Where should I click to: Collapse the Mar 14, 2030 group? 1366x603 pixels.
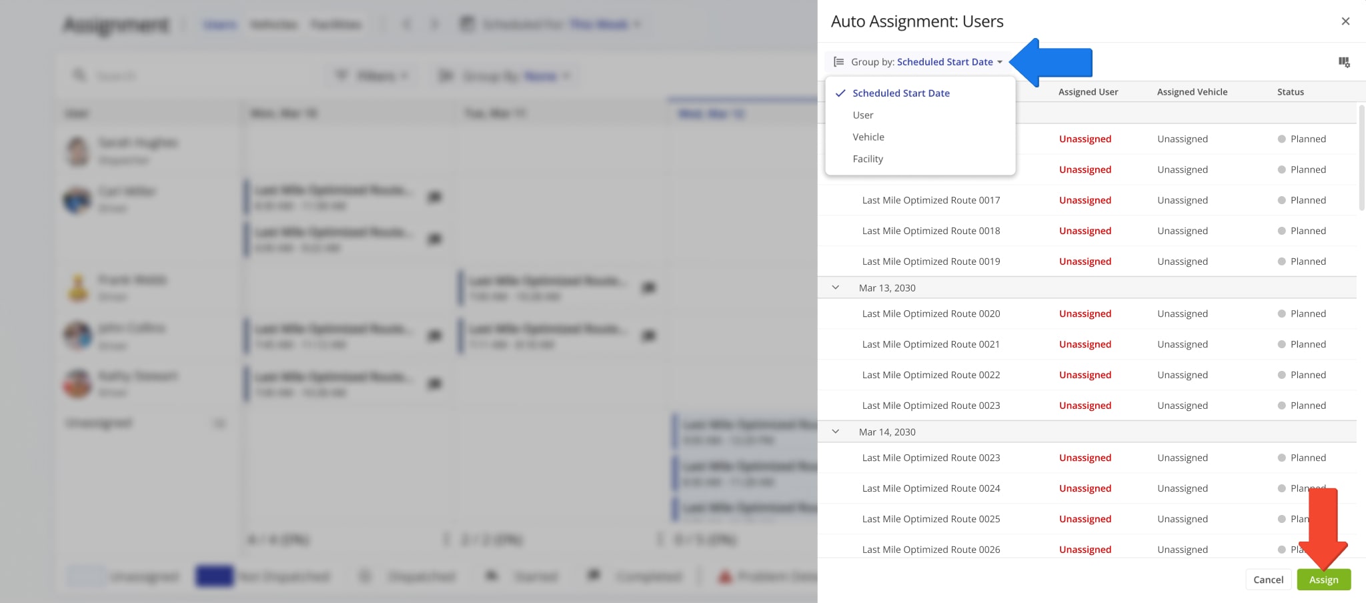tap(835, 431)
